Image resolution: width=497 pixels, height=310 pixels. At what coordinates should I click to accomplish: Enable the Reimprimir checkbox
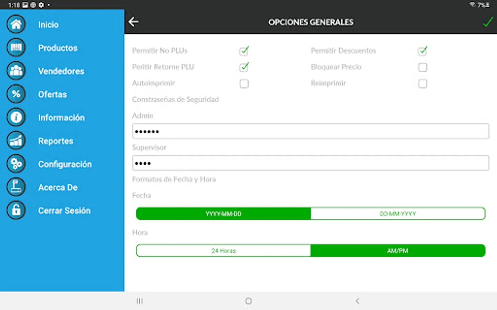point(422,83)
